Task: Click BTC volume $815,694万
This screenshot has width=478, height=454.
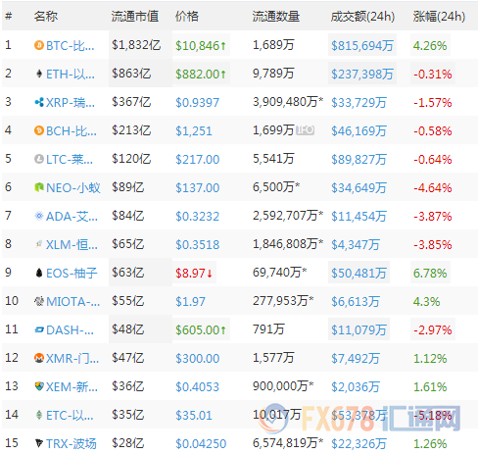Action: coord(362,46)
